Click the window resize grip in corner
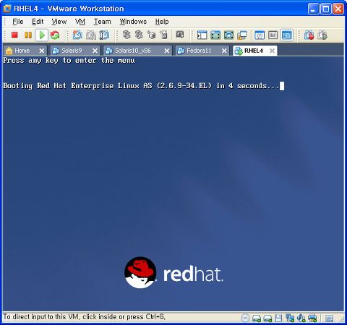Viewport: 347px width, 325px height. (x=342, y=319)
